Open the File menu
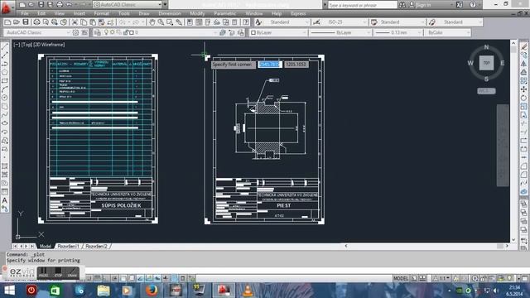530x298 pixels. point(25,13)
